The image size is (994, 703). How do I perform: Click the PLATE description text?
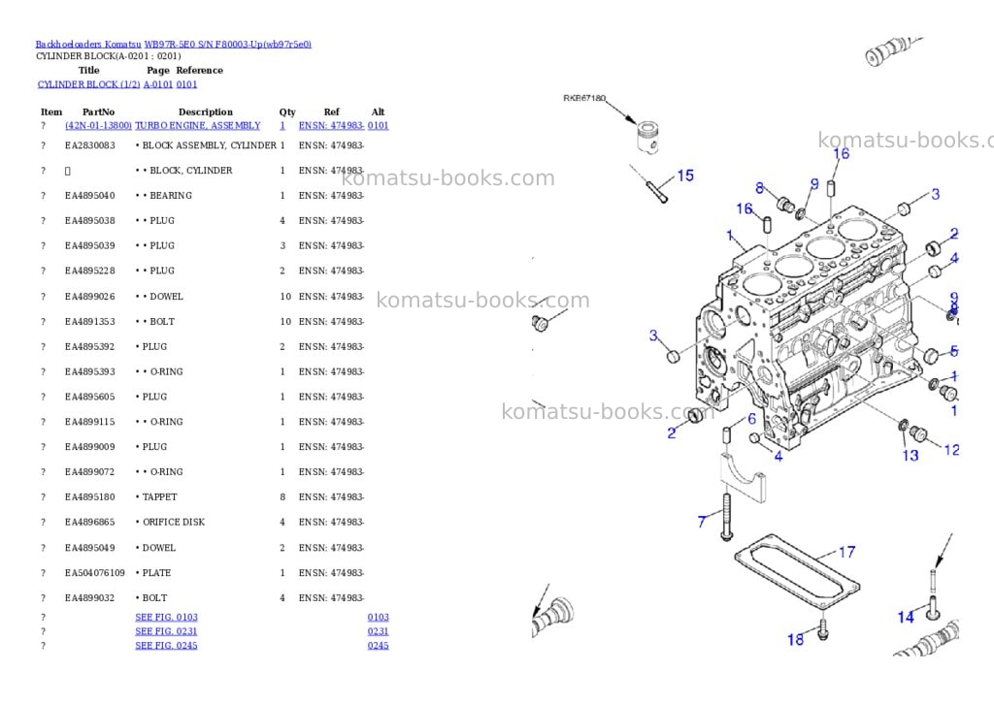[156, 572]
